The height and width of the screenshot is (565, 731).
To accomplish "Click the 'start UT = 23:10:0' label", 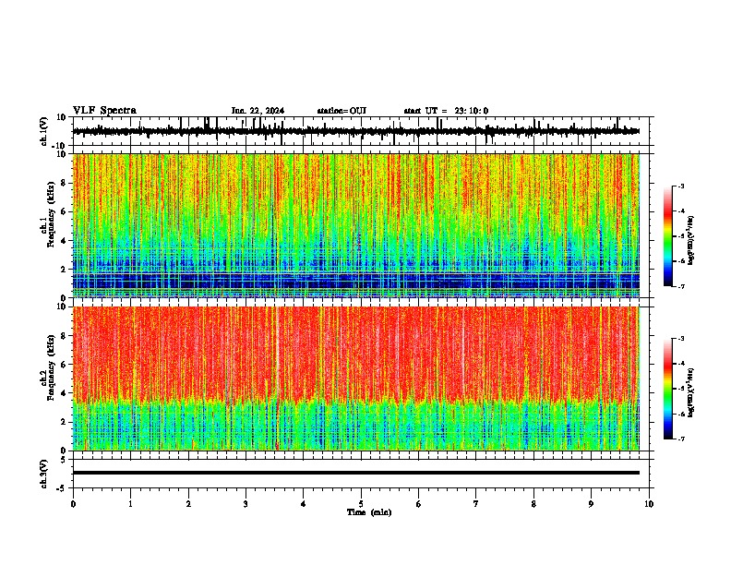I will [446, 111].
